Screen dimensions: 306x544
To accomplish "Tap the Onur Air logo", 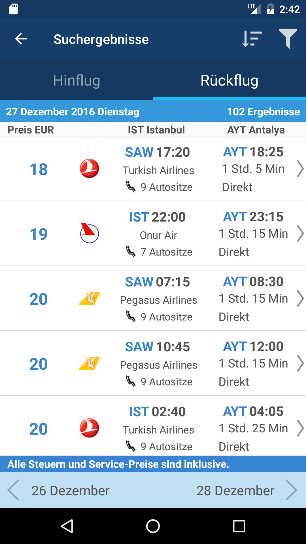I will (x=89, y=233).
